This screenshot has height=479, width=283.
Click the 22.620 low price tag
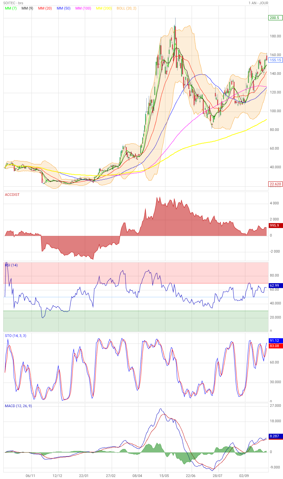point(275,184)
